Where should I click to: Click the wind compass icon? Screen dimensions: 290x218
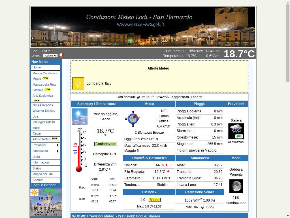[133, 119]
